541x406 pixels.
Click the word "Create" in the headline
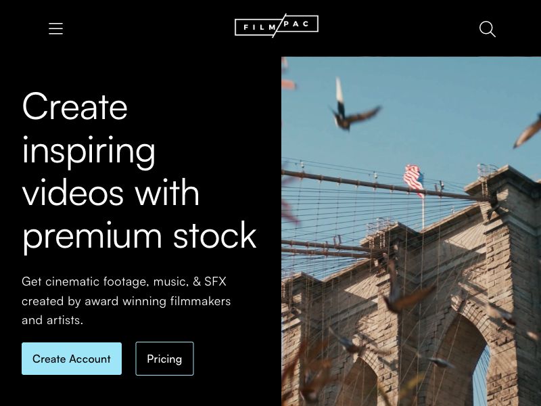(x=75, y=106)
